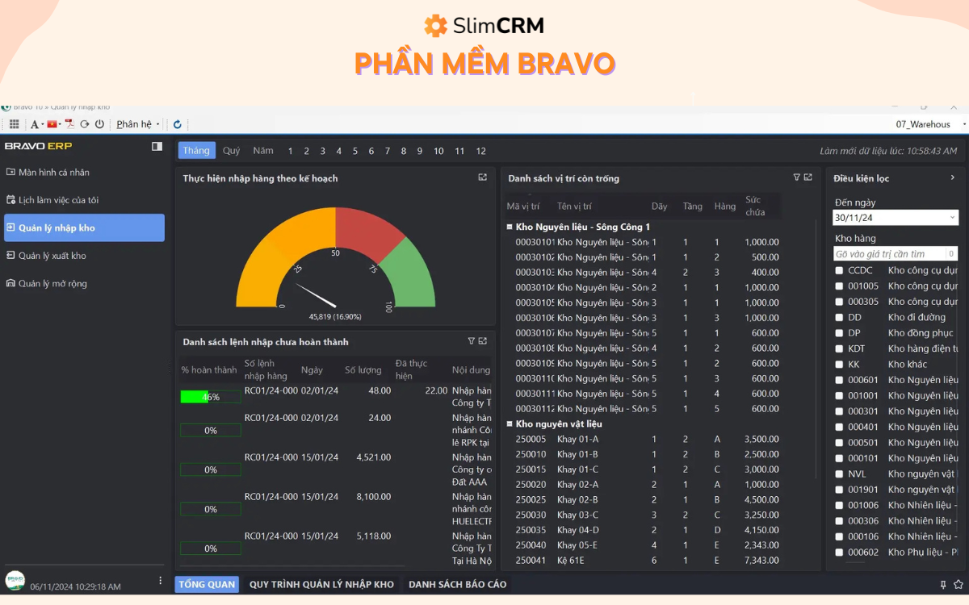
Task: Refresh data using the blue refresh icon
Action: tap(177, 123)
